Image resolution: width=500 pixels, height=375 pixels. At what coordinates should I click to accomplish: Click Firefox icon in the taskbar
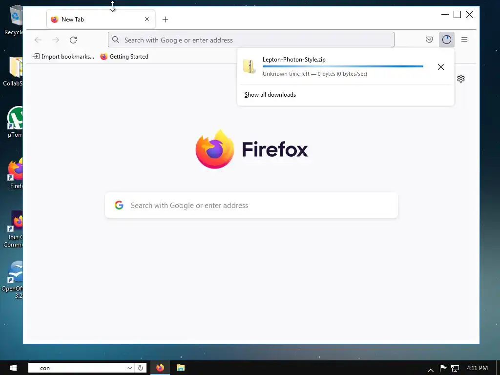point(160,368)
